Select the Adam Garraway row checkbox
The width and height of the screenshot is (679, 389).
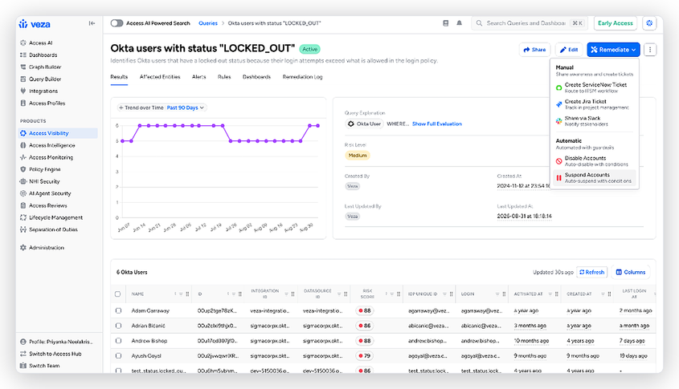[118, 310]
